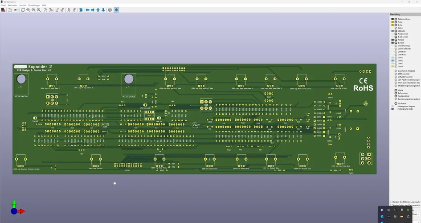This screenshot has width=421, height=223.
Task: Show the Kleber layer
Action: point(396,28)
